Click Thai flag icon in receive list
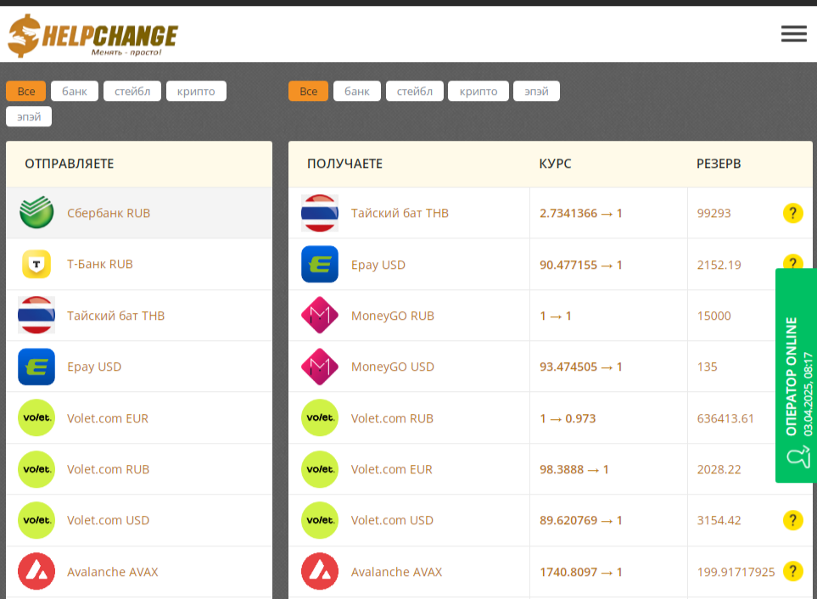This screenshot has height=599, width=817. coord(320,213)
